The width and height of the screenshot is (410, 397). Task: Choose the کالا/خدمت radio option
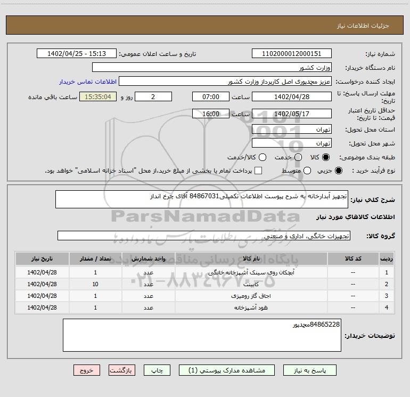coord(262,157)
